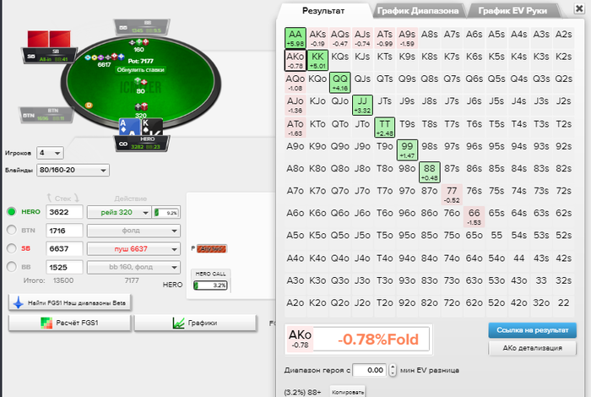Click the BTN seat panel at the table
591x397 pixels.
(x=46, y=116)
